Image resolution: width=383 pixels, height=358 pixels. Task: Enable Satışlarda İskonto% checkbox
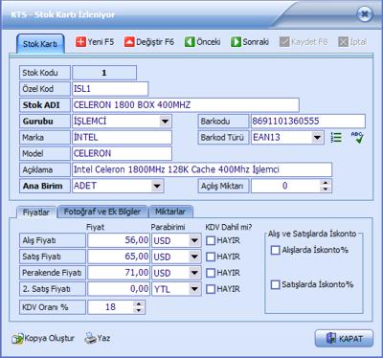(x=275, y=284)
